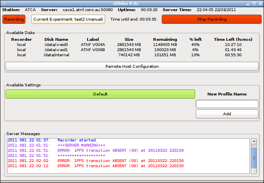Select the /data/internal disk entry
Viewport: 264px width, 183px height.
tap(56, 55)
